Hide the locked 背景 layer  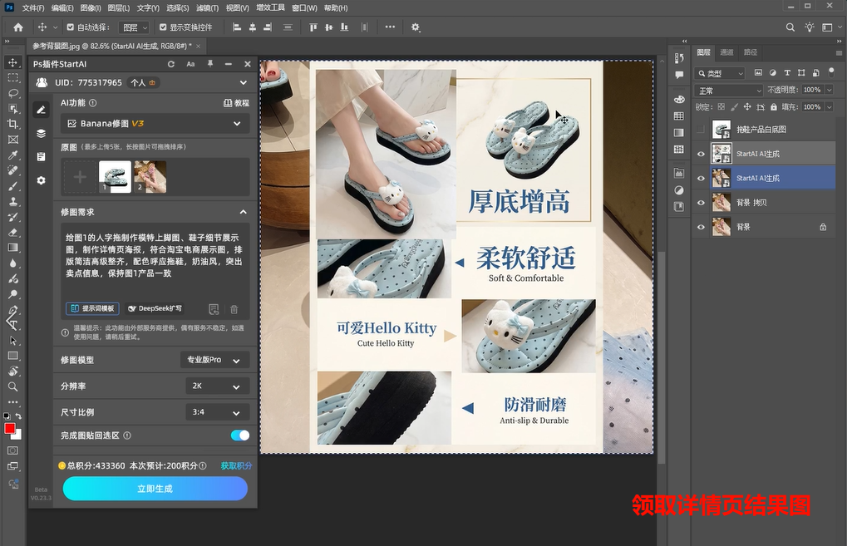pyautogui.click(x=701, y=227)
